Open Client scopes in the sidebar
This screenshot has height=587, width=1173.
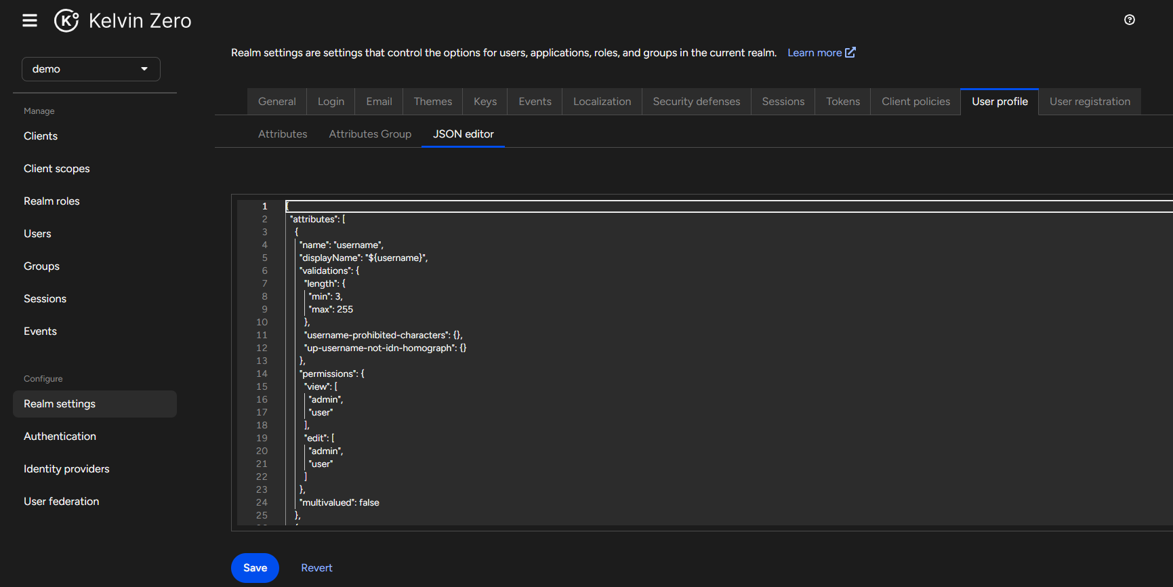coord(57,169)
